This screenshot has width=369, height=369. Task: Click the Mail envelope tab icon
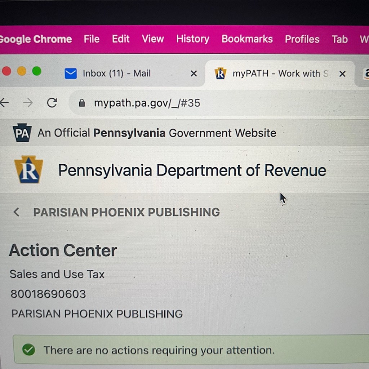[x=71, y=74]
